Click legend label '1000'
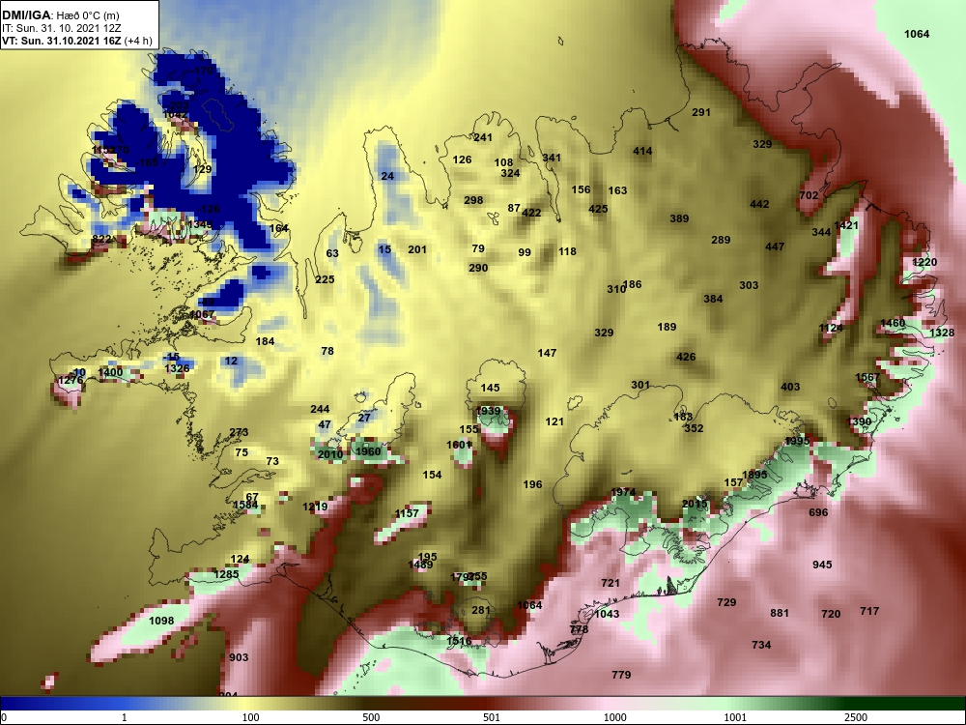Image resolution: width=966 pixels, height=725 pixels. coord(614,717)
